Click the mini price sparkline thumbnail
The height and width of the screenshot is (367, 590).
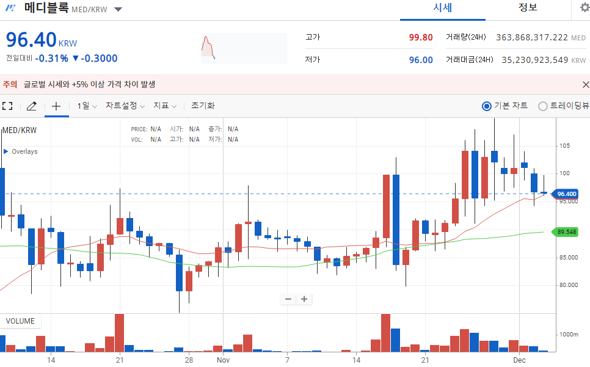click(244, 48)
